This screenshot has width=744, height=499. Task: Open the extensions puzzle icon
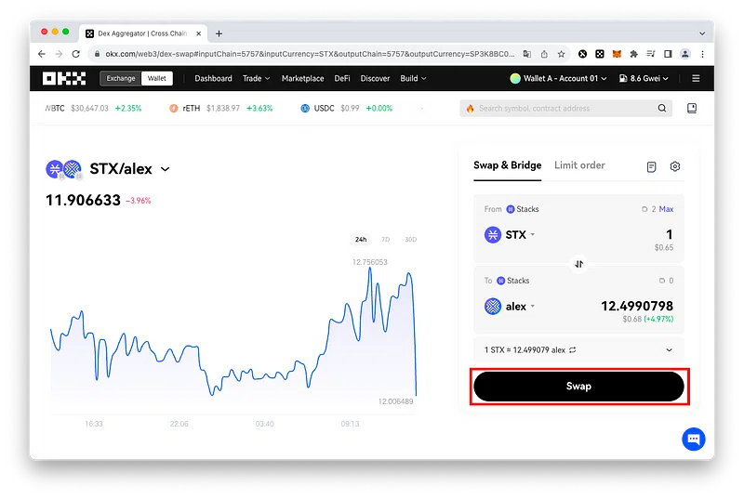pos(634,54)
